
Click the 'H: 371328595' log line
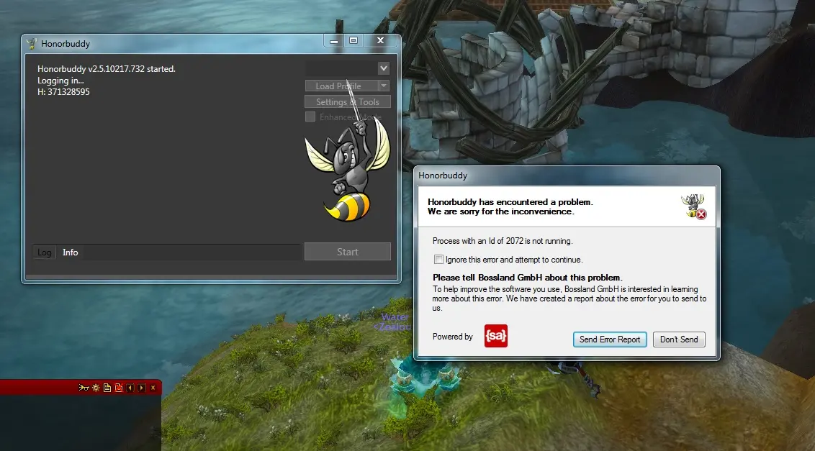[63, 92]
